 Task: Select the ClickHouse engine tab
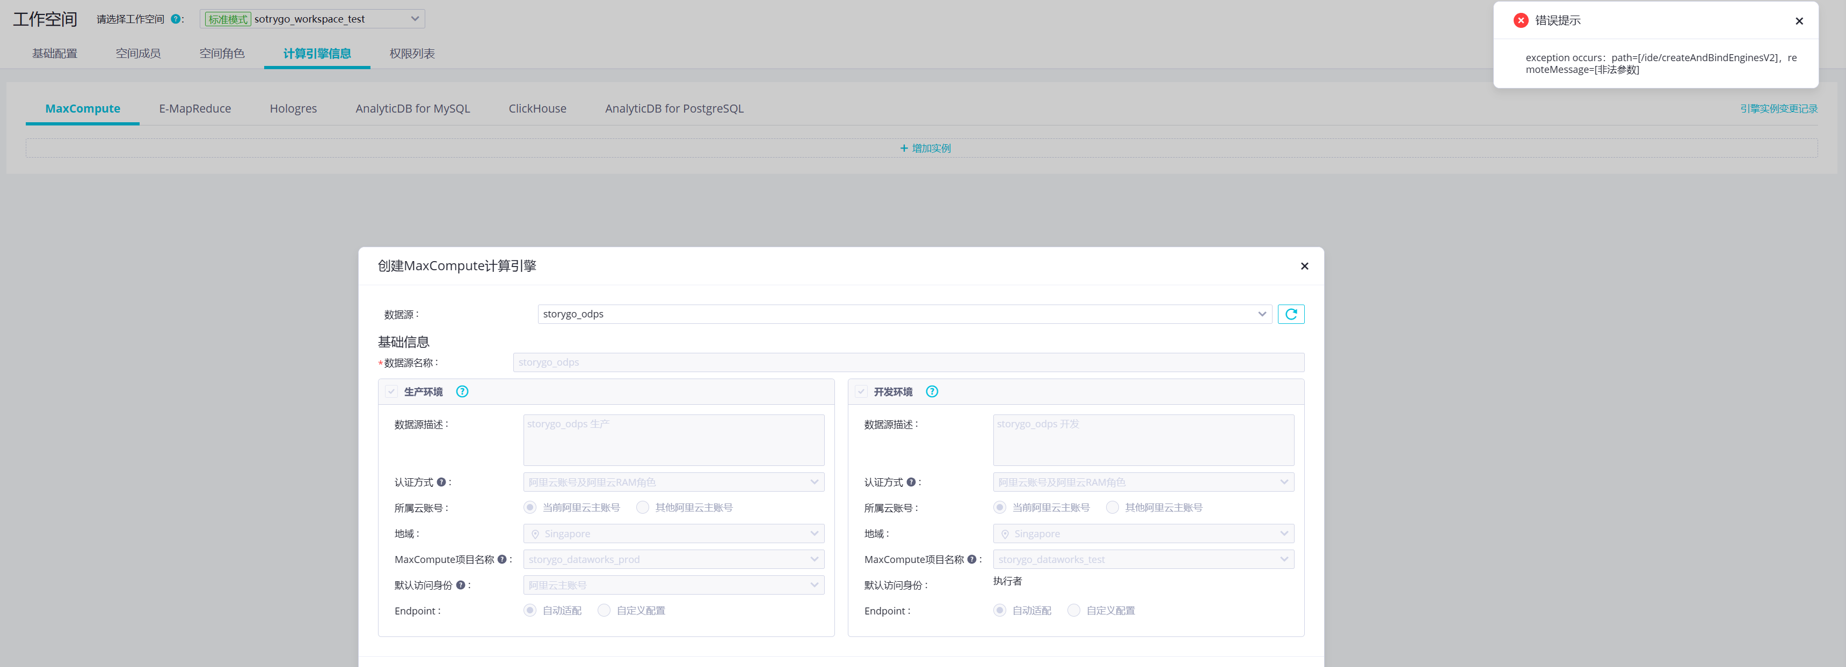(537, 109)
